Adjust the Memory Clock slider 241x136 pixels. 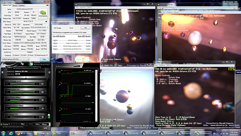pyautogui.click(x=22, y=108)
